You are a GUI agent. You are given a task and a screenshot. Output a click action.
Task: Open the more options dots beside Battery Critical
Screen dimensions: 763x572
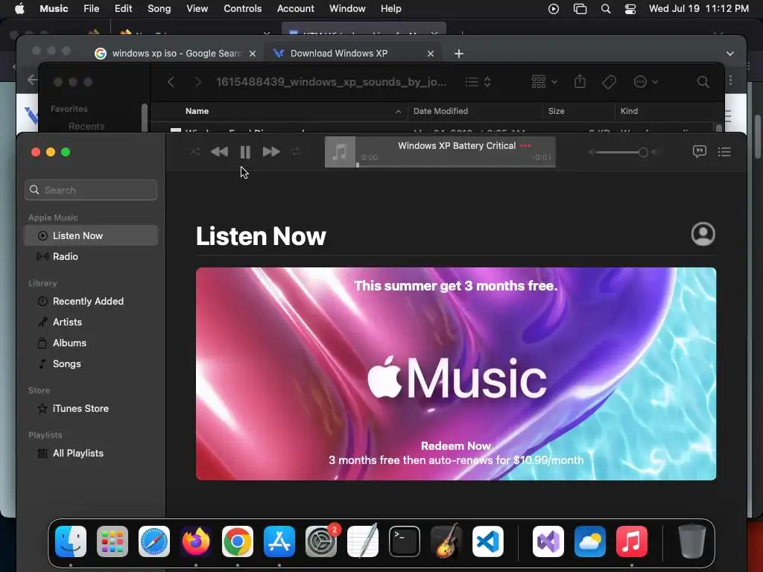tap(525, 145)
